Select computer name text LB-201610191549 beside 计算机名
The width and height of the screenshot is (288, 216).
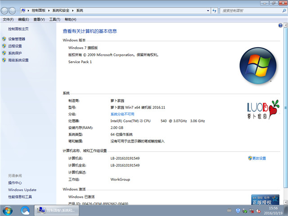pyautogui.click(x=125, y=158)
